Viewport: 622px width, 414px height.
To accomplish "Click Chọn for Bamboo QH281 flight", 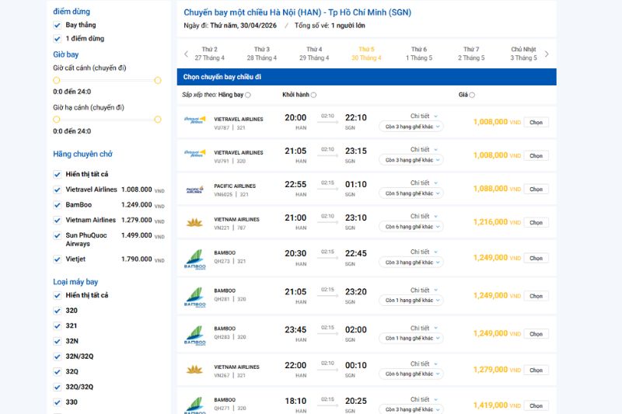I will coord(536,296).
